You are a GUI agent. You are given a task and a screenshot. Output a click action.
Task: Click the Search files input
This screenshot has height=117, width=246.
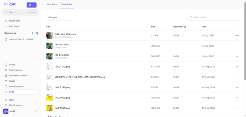coord(213,17)
